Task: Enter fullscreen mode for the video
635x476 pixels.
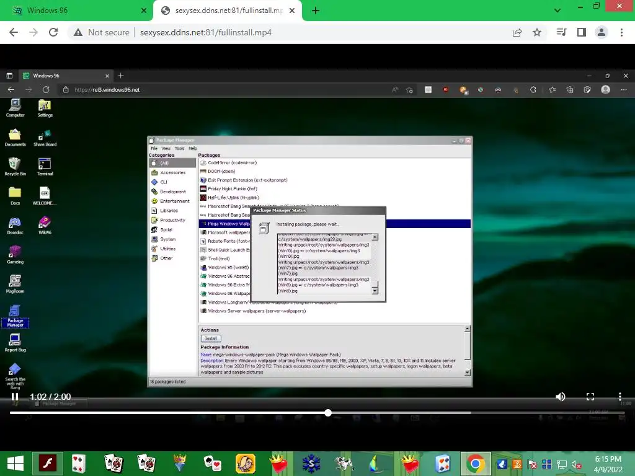Action: pyautogui.click(x=590, y=397)
